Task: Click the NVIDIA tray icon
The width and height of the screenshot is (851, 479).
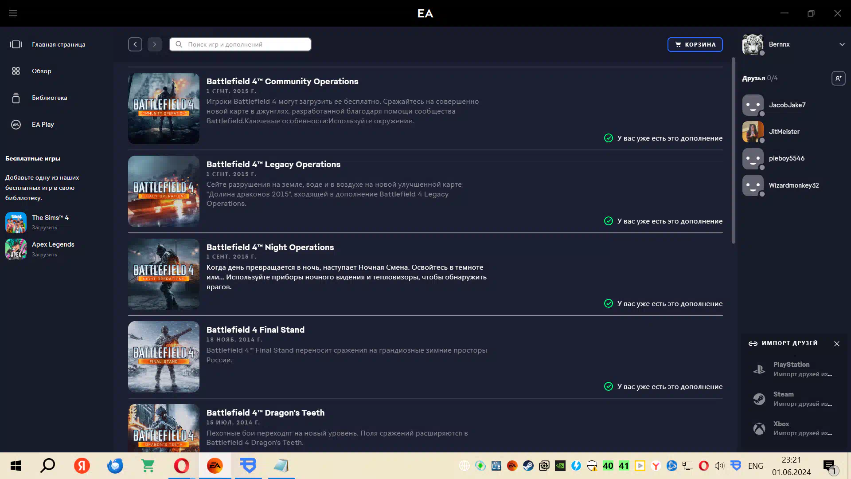Action: coord(560,466)
